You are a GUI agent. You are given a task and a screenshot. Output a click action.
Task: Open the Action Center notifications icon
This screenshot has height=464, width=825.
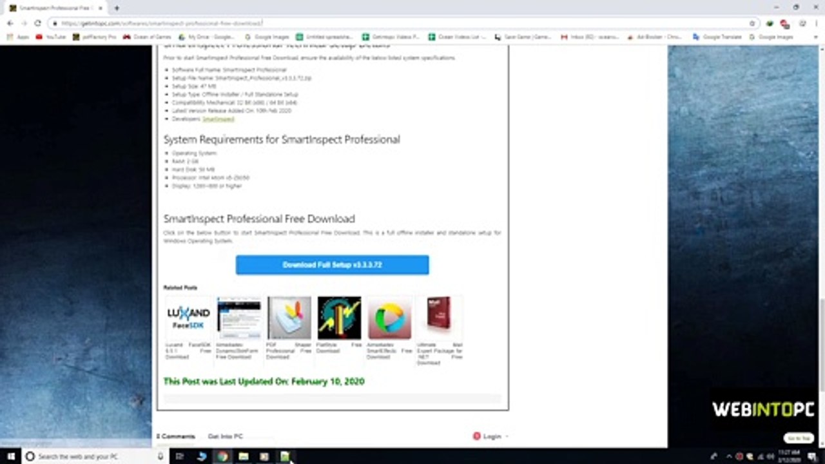pyautogui.click(x=812, y=456)
